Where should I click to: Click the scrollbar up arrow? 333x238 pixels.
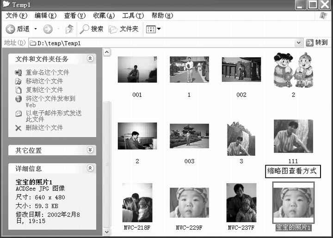pyautogui.click(x=107, y=52)
